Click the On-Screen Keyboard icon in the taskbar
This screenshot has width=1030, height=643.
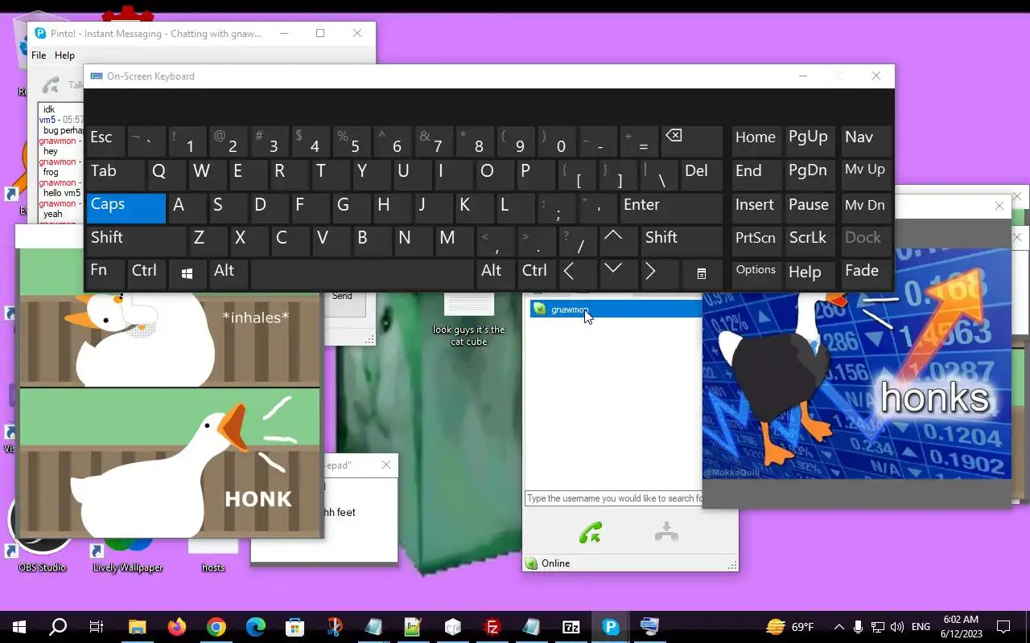649,627
